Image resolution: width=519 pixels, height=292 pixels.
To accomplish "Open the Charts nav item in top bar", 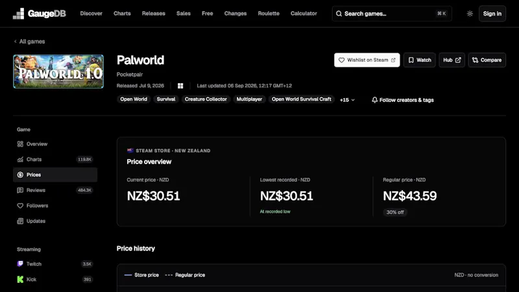I will [122, 14].
